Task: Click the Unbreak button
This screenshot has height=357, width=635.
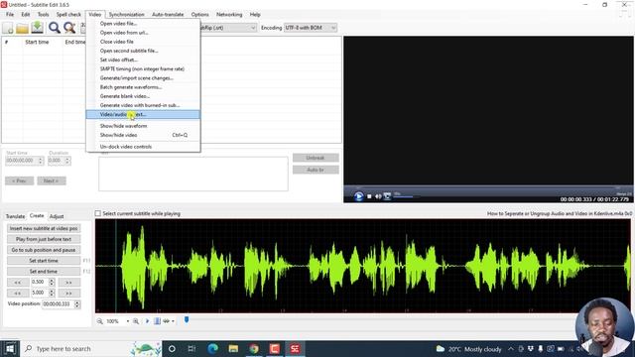Action: [316, 158]
